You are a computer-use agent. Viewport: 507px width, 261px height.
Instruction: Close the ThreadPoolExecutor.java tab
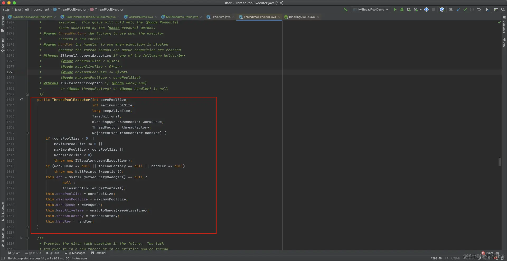279,17
